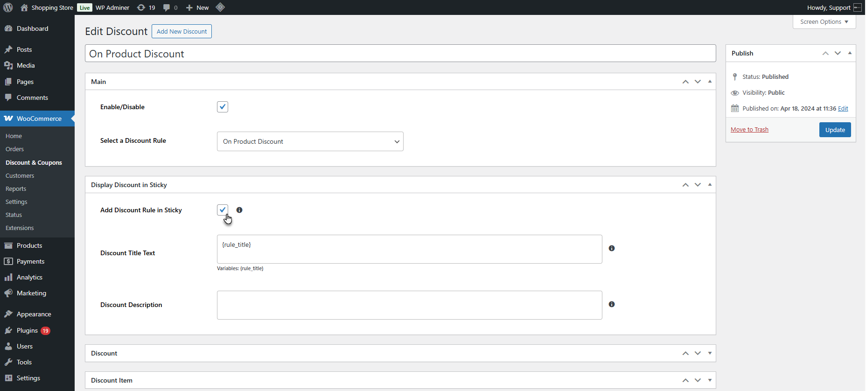The image size is (866, 391).
Task: Click the diamond plugin icon in admin bar
Action: 220,7
